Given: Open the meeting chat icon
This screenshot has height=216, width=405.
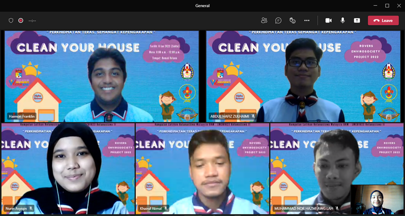Looking at the screenshot, I should point(278,20).
